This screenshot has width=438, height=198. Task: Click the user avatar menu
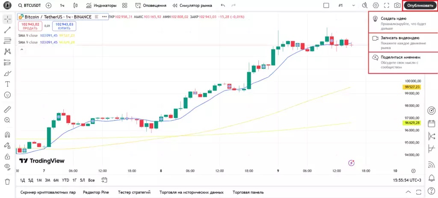[x=8, y=5]
